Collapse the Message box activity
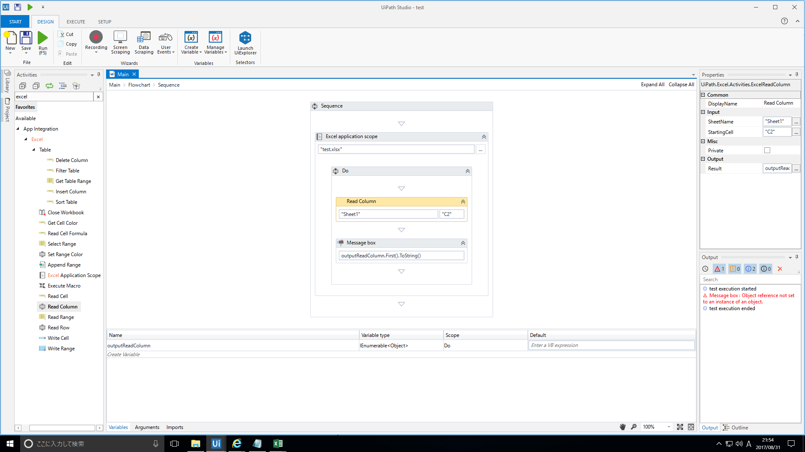Screen dimensions: 805x452 click(463, 243)
